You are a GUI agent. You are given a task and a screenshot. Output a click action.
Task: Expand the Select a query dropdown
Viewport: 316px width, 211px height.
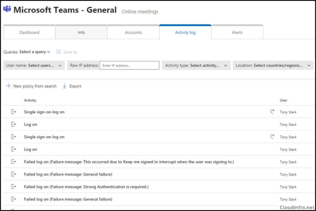pyautogui.click(x=35, y=52)
